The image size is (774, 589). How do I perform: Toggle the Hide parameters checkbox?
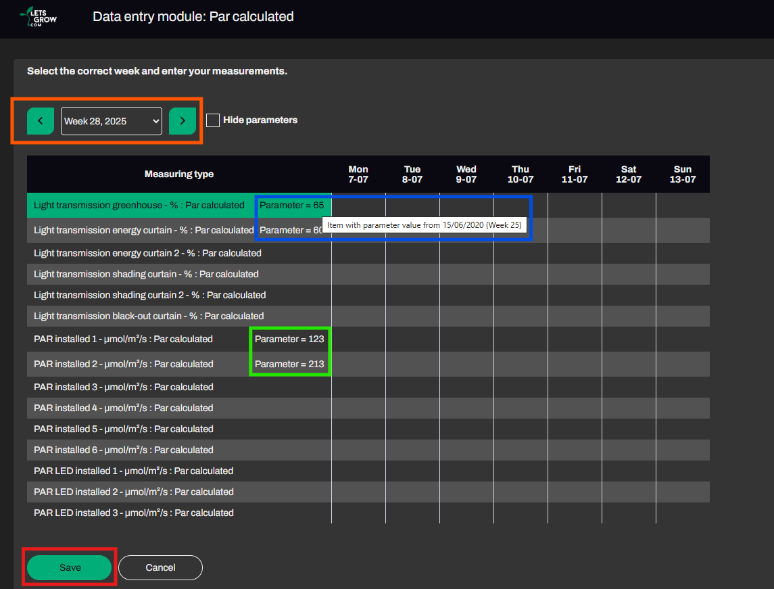click(213, 120)
